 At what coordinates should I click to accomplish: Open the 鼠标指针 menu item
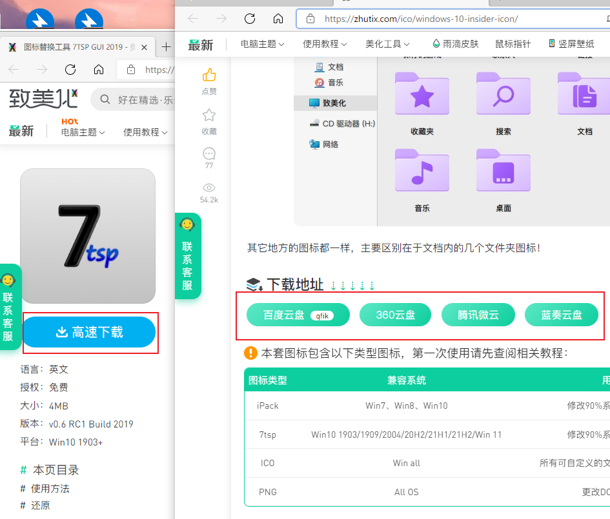pyautogui.click(x=513, y=44)
